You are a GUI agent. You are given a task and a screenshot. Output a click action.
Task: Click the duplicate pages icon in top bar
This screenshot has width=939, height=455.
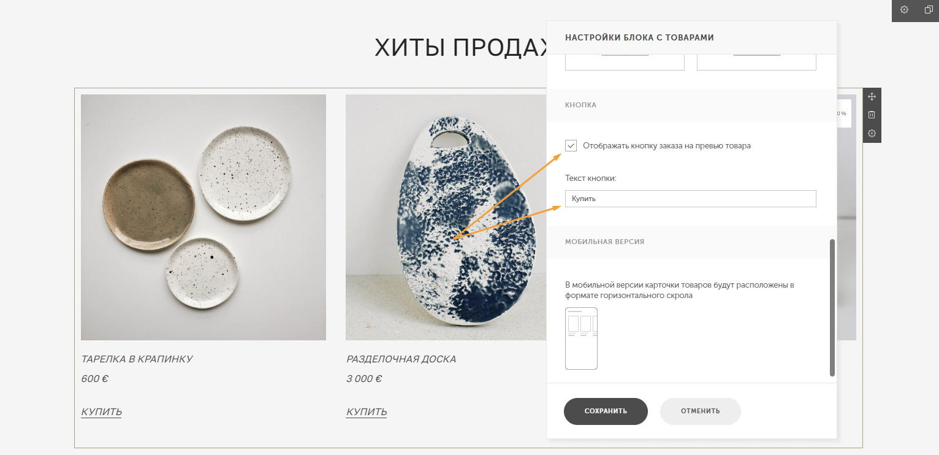pos(929,10)
